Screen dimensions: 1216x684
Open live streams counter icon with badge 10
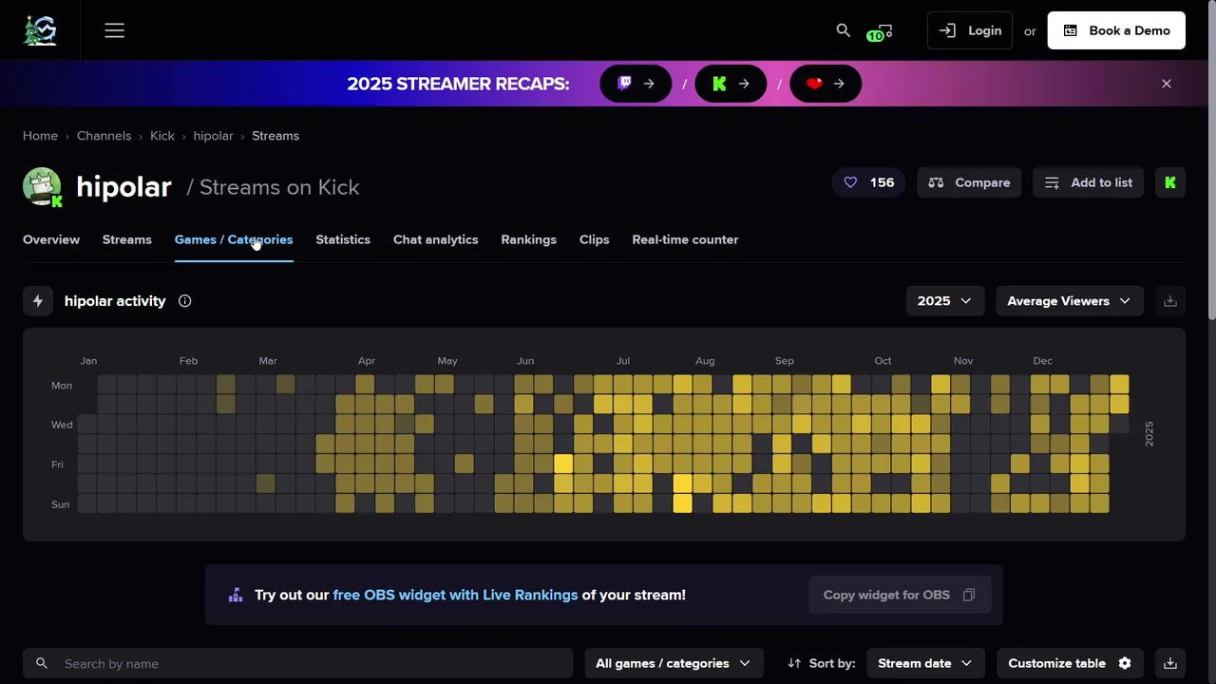tap(880, 31)
